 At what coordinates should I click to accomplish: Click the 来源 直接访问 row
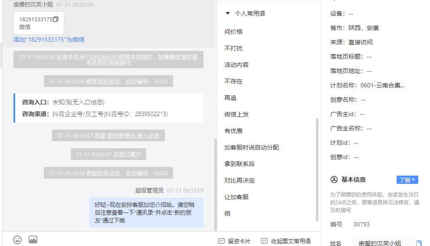[351, 42]
